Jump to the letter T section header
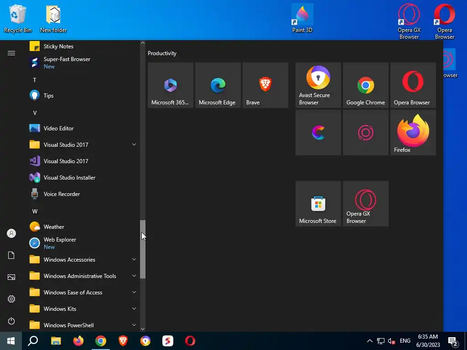467x350 pixels. (35, 80)
